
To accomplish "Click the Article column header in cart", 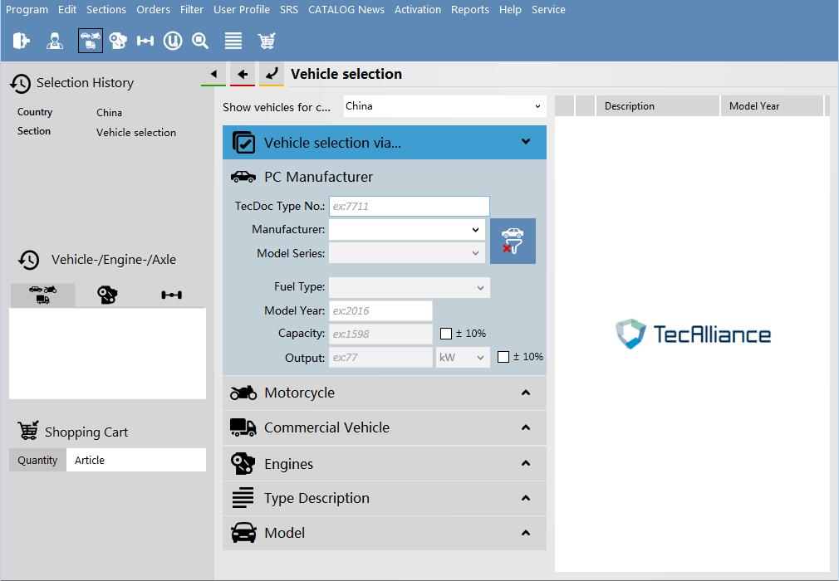I will [136, 460].
